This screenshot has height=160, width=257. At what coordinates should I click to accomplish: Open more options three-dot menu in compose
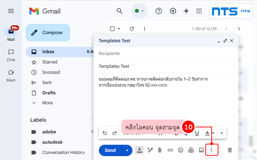(212, 150)
